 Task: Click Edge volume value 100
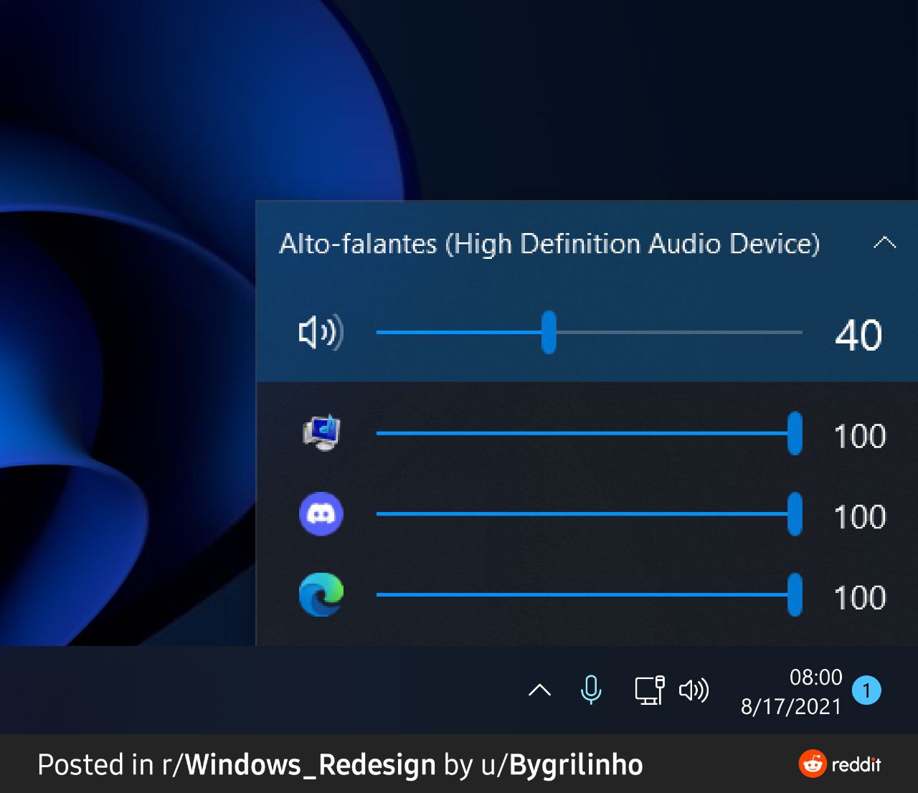point(860,598)
